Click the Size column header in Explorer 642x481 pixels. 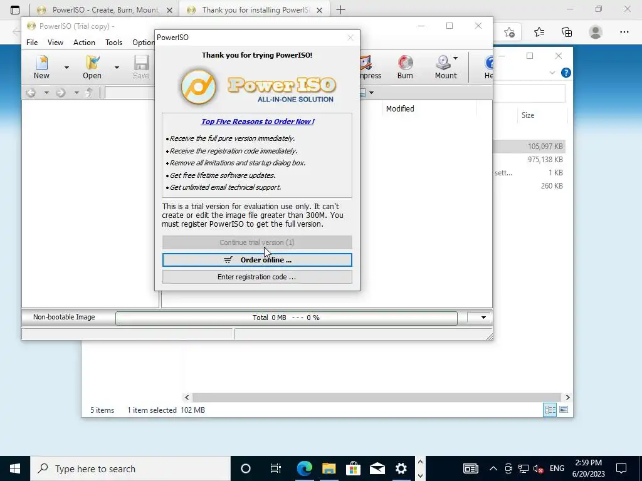pyautogui.click(x=528, y=115)
